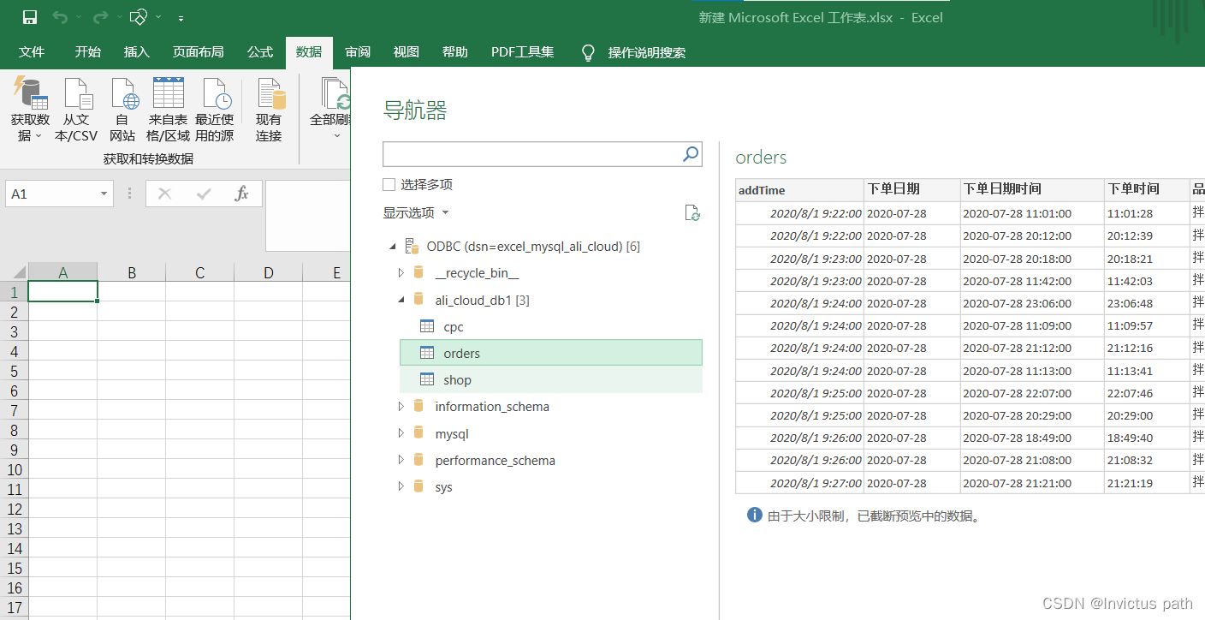Click the Touch/Mouse mode icon in toolbar
Viewport: 1205px width, 620px height.
[x=139, y=17]
